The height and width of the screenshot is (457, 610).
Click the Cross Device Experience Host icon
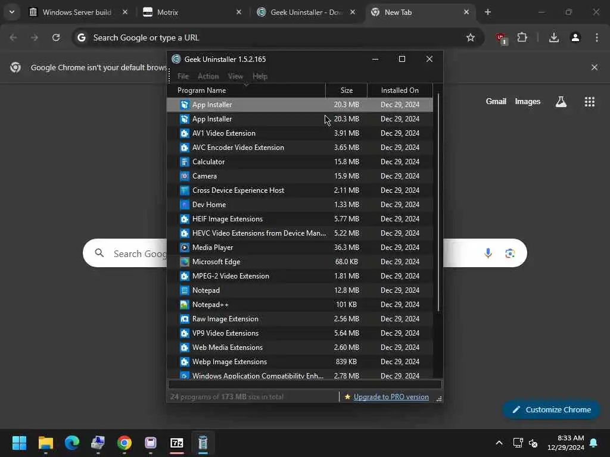185,190
